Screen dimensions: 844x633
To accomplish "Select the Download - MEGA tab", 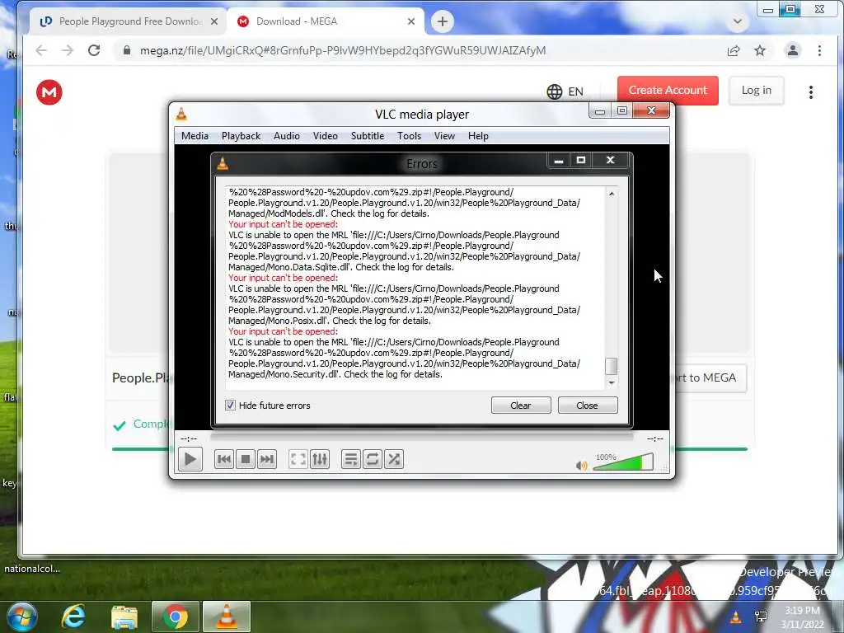I will point(326,21).
